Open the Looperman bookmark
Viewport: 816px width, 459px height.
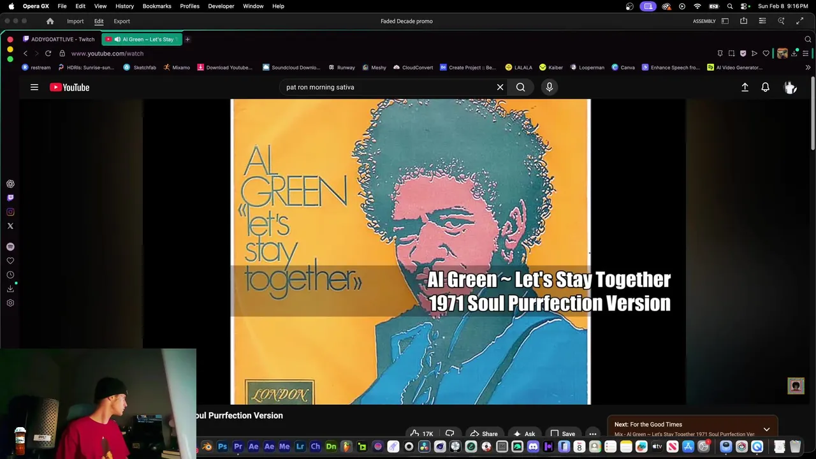tap(587, 67)
